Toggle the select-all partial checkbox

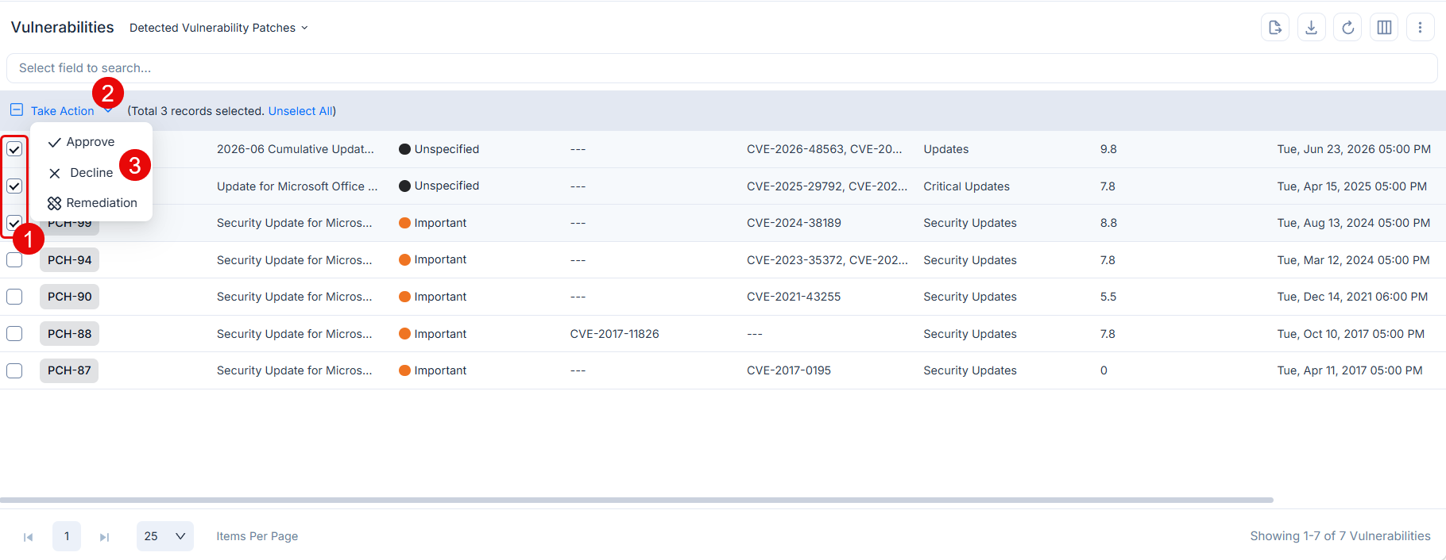point(17,110)
